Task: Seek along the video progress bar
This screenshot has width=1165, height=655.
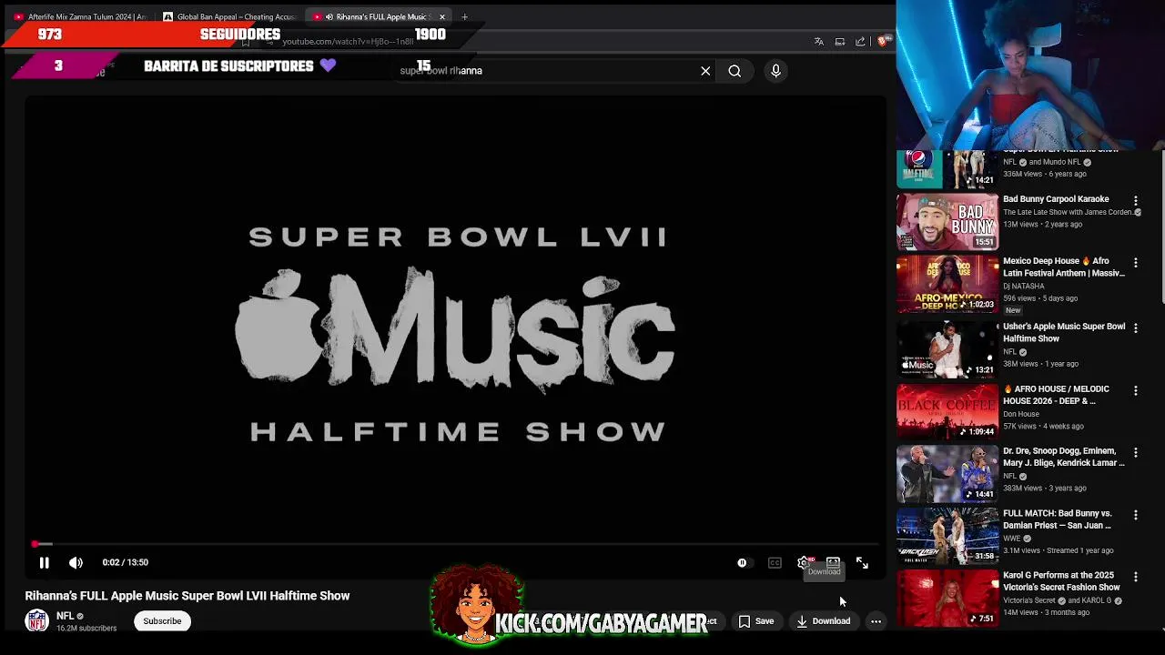Action: click(455, 544)
